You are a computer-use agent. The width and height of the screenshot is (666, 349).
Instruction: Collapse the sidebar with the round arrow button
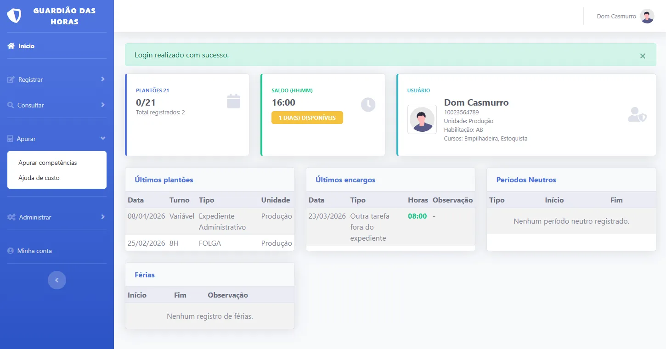(57, 280)
